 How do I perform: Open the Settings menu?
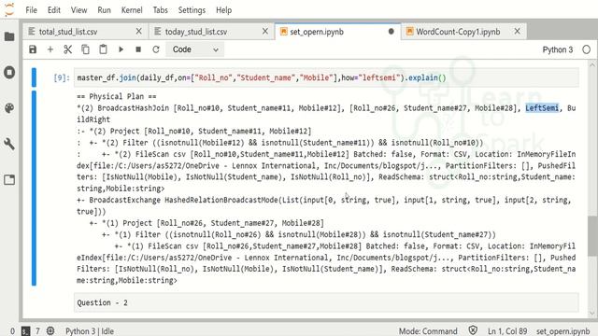coord(192,10)
